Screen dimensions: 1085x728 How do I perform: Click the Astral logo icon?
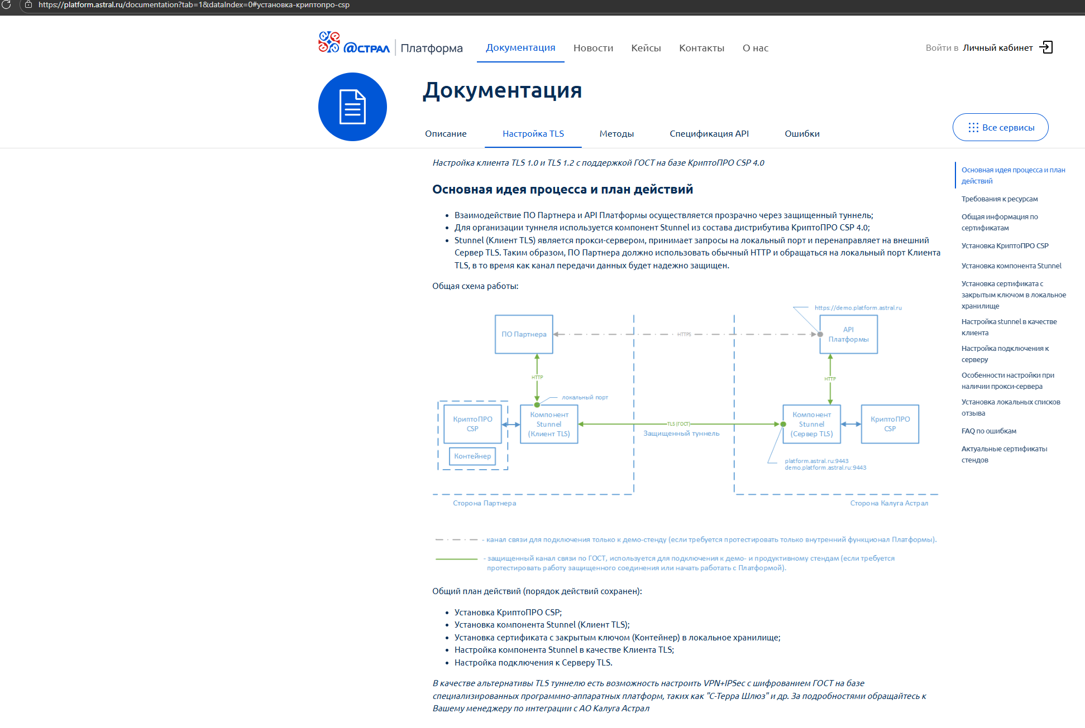click(329, 42)
